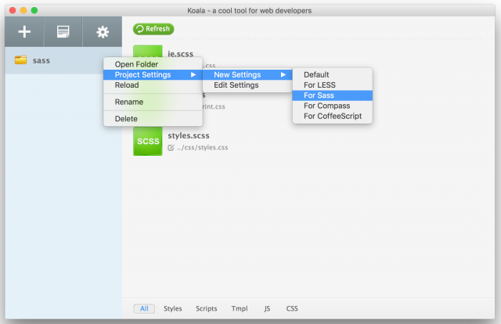The height and width of the screenshot is (324, 501).
Task: Select Reload in the context menu
Action: click(x=127, y=85)
